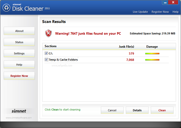Viewport: 181px width, 128px height.
Task: Click the Junk File(s) column header
Action: (x=126, y=46)
